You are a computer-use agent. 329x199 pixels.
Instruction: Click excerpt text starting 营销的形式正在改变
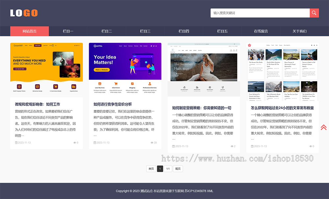[45, 123]
